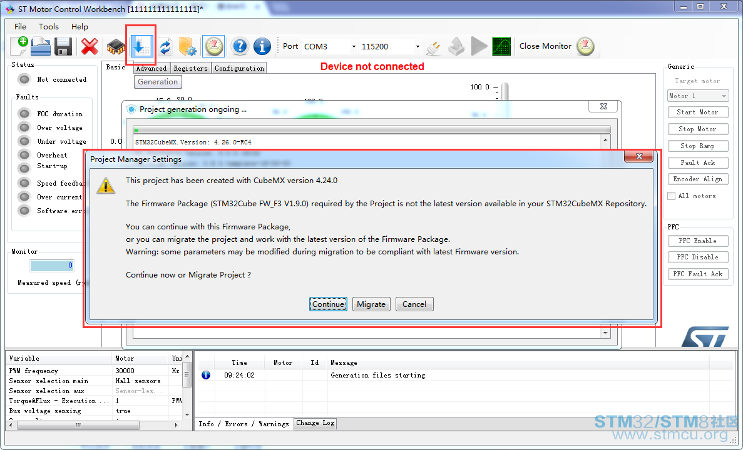Click the Start Motor button
This screenshot has height=450, width=743.
click(698, 112)
